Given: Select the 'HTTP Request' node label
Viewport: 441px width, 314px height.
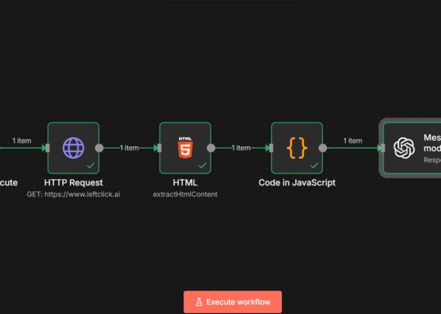Looking at the screenshot, I should point(73,183).
